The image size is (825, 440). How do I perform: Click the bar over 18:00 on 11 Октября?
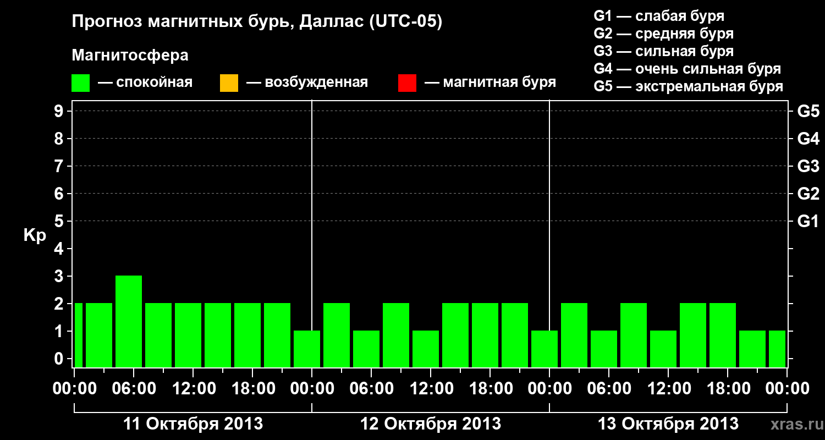click(x=248, y=335)
